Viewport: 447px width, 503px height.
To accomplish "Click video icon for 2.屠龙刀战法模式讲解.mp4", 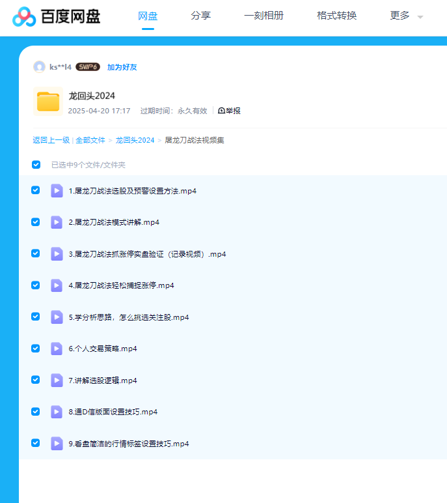I will pos(57,222).
